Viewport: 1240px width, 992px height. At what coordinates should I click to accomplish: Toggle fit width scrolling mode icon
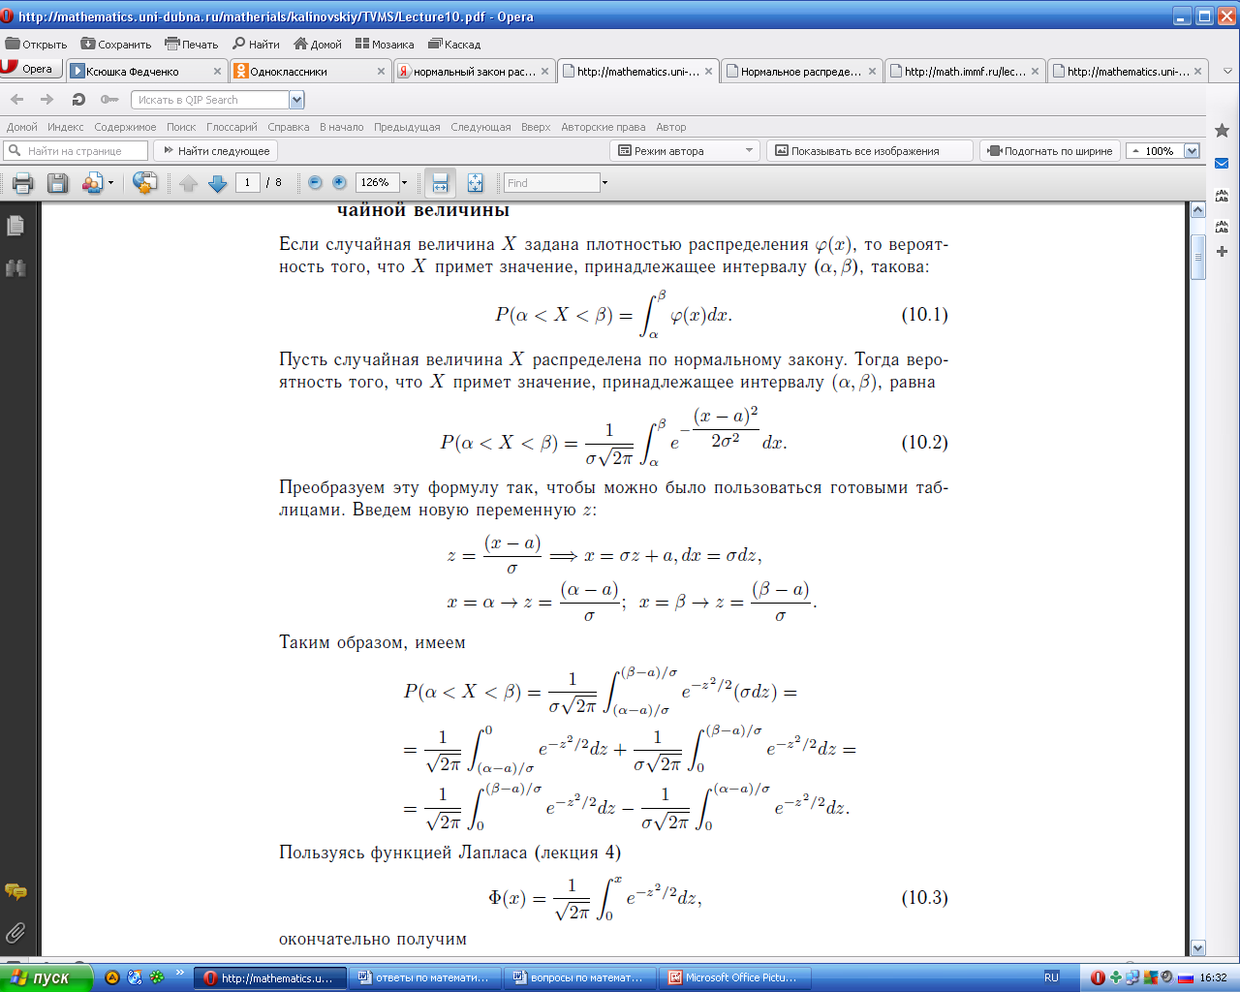[440, 183]
